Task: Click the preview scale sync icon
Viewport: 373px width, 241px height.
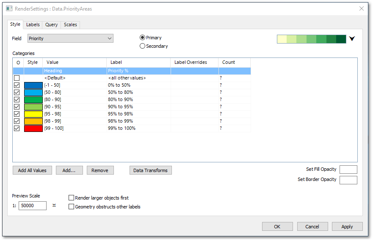Action: click(54, 205)
